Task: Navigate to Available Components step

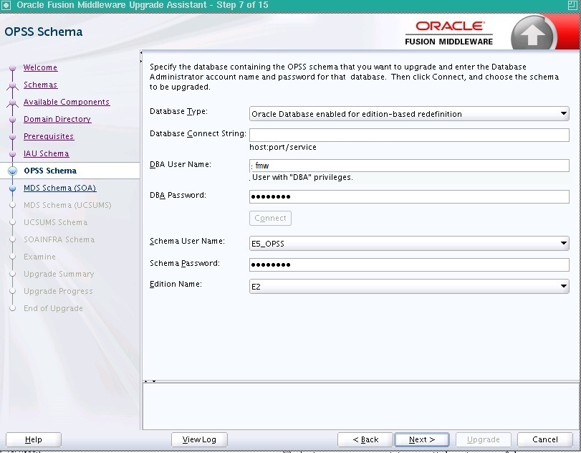Action: click(x=67, y=102)
